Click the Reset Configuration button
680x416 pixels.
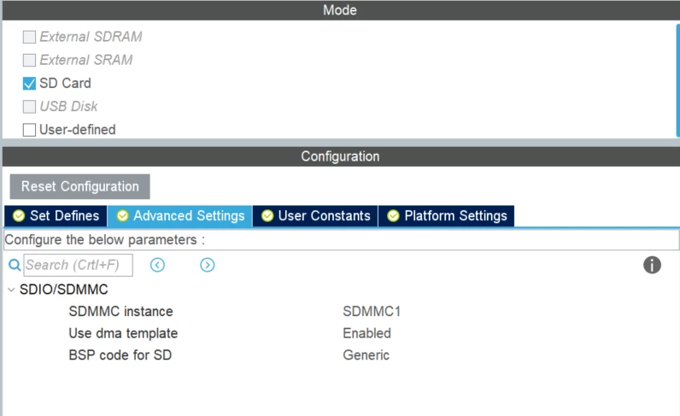[79, 186]
